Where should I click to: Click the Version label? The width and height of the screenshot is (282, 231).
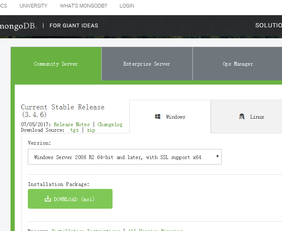point(39,143)
